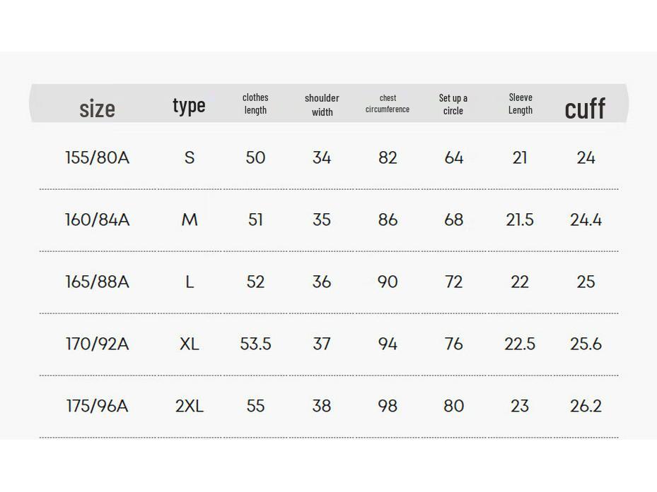Select the 175/96A size cell
The height and width of the screenshot is (492, 657).
tap(98, 406)
